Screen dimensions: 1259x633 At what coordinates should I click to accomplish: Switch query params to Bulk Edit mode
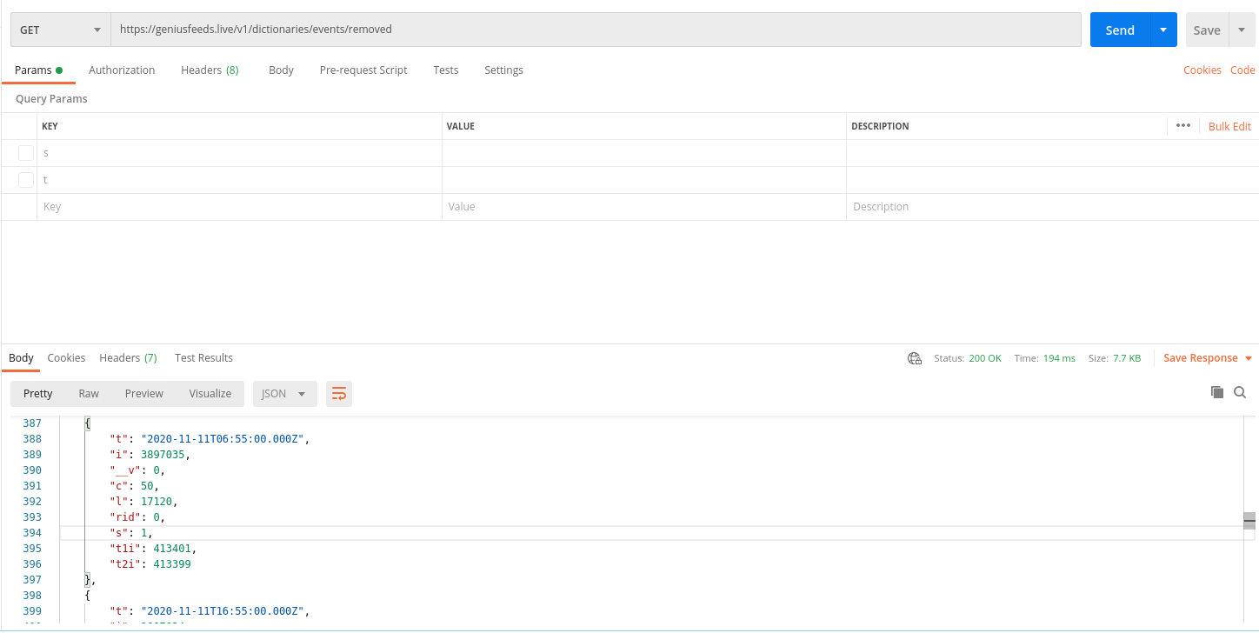point(1229,125)
